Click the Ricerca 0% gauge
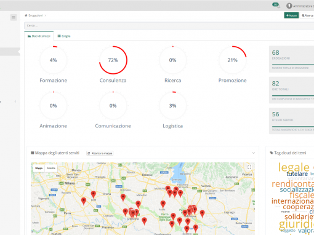314x235 pixels. point(173,60)
